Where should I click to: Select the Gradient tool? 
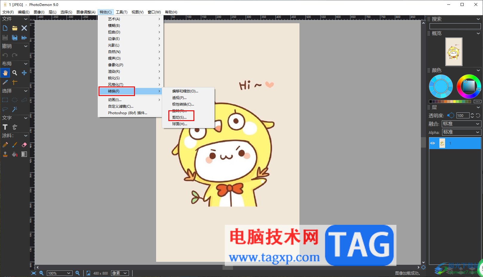24,154
